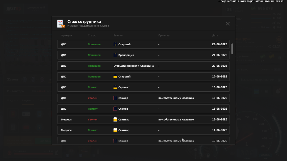Click Повышен status in the 17-06-2025 row
Image resolution: width=287 pixels, height=161 pixels.
(94, 77)
